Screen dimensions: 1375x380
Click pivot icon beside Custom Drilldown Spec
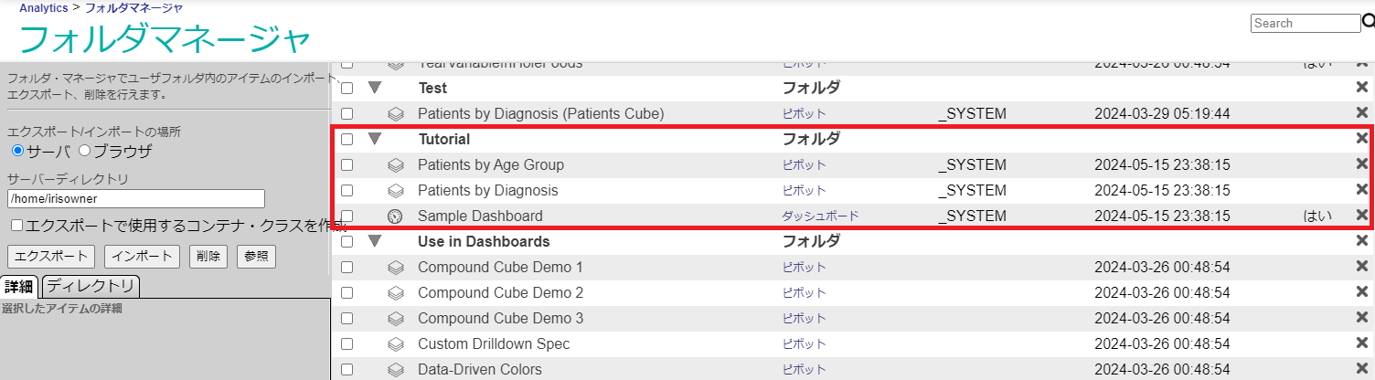[395, 344]
